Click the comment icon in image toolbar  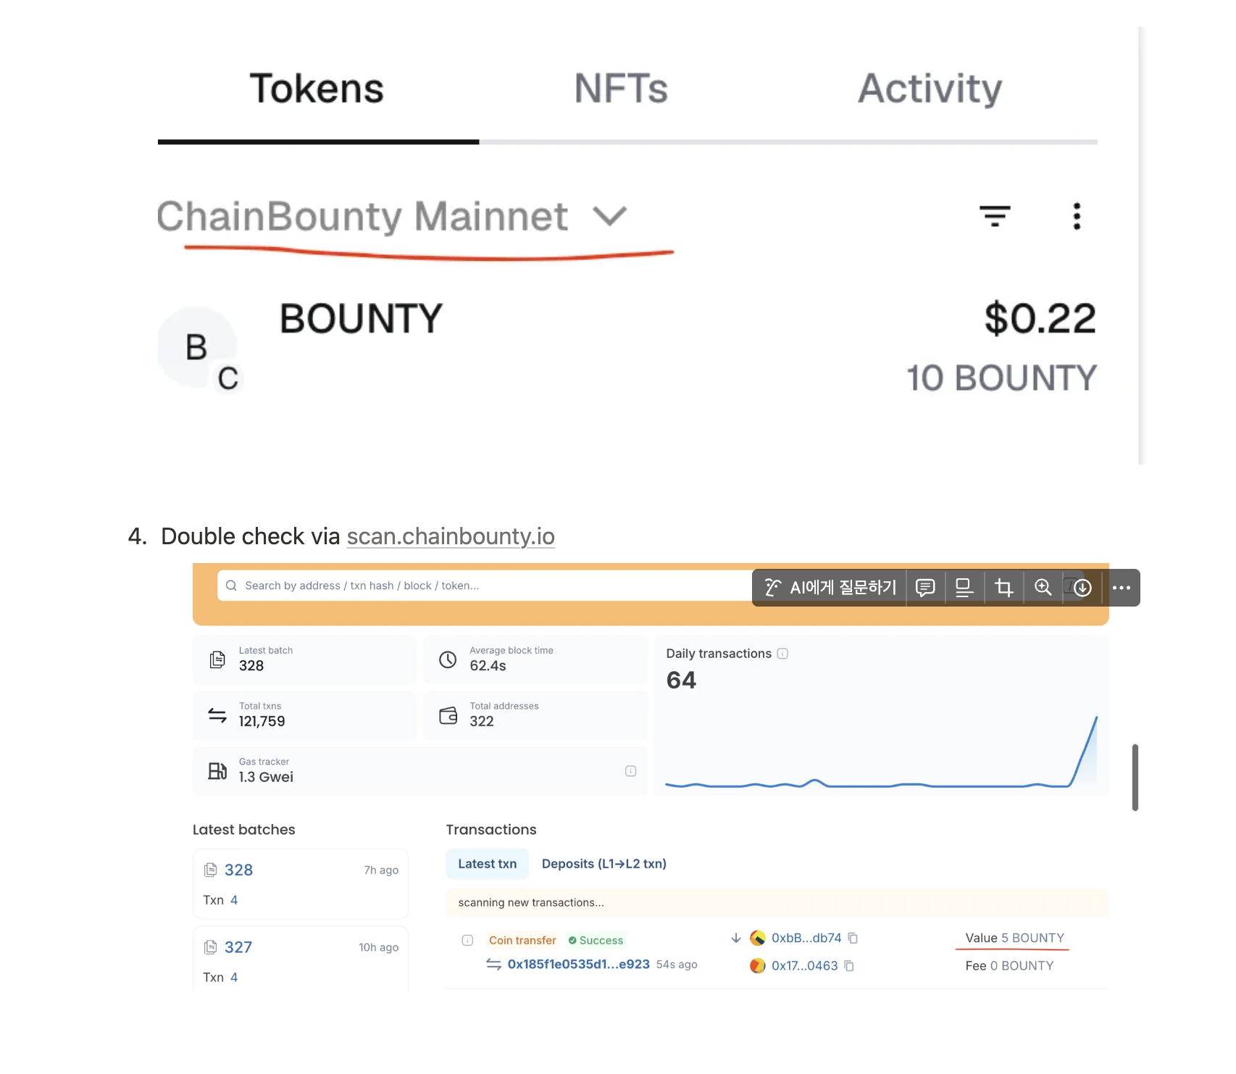coord(925,587)
